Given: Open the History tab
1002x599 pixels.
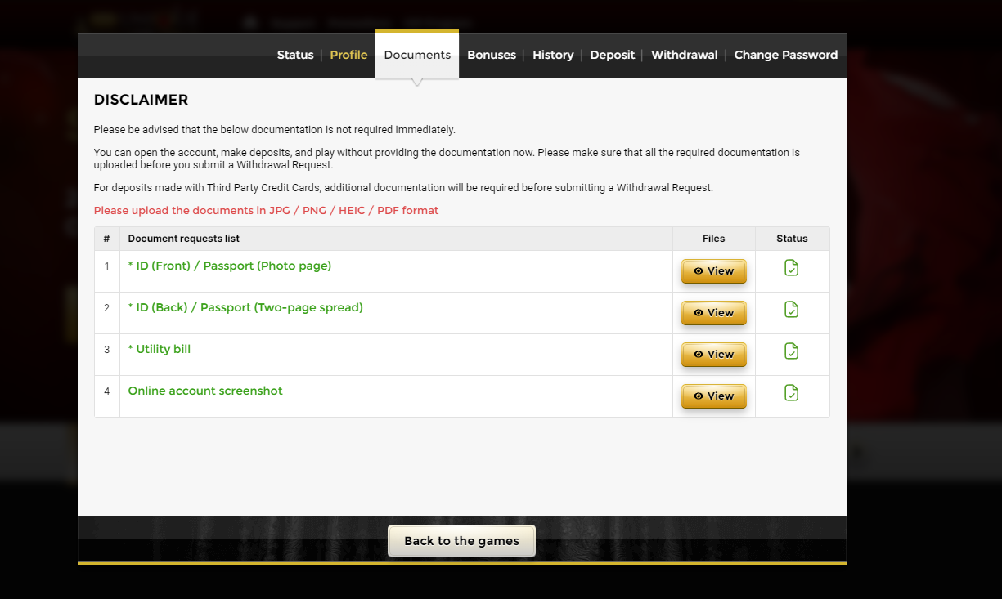Looking at the screenshot, I should click(x=553, y=55).
